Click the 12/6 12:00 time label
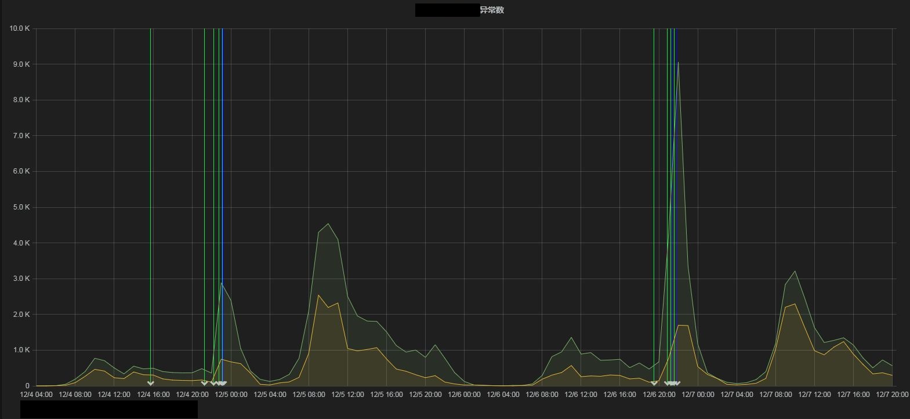Image resolution: width=910 pixels, height=419 pixels. pos(581,395)
